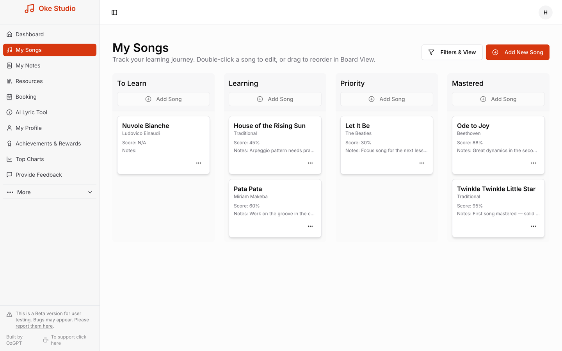Viewport: 562px width, 351px height.
Task: Click the beta warning triangle icon
Action: 9,314
